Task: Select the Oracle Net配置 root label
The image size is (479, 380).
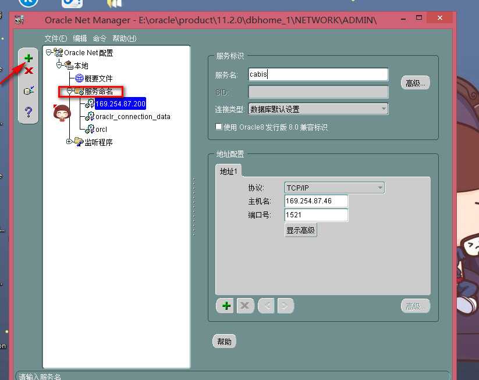Action: pyautogui.click(x=88, y=53)
